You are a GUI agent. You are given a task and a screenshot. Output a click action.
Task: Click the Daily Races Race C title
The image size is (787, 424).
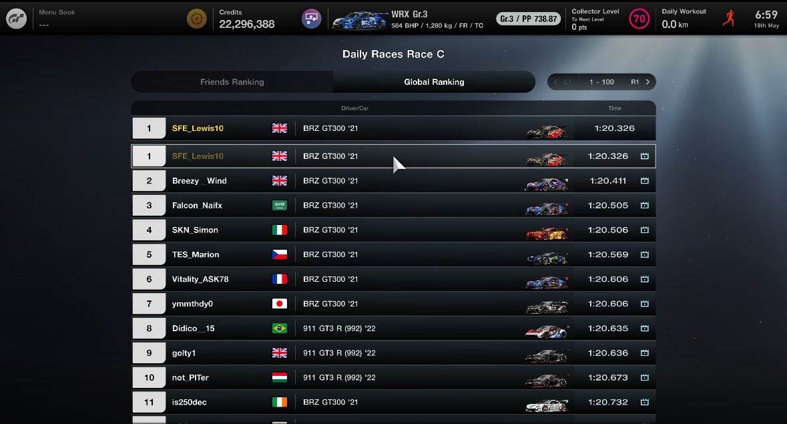tap(393, 54)
